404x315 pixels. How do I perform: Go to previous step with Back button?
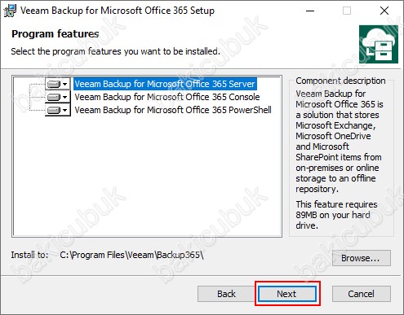226,294
